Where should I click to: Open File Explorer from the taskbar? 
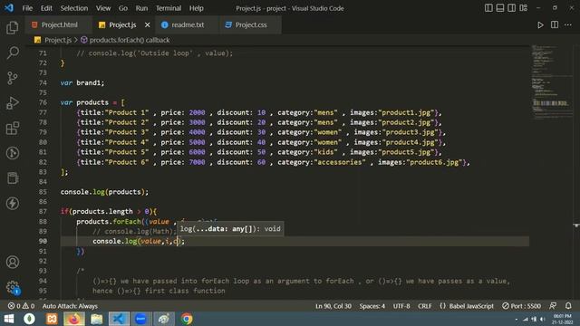click(97, 319)
